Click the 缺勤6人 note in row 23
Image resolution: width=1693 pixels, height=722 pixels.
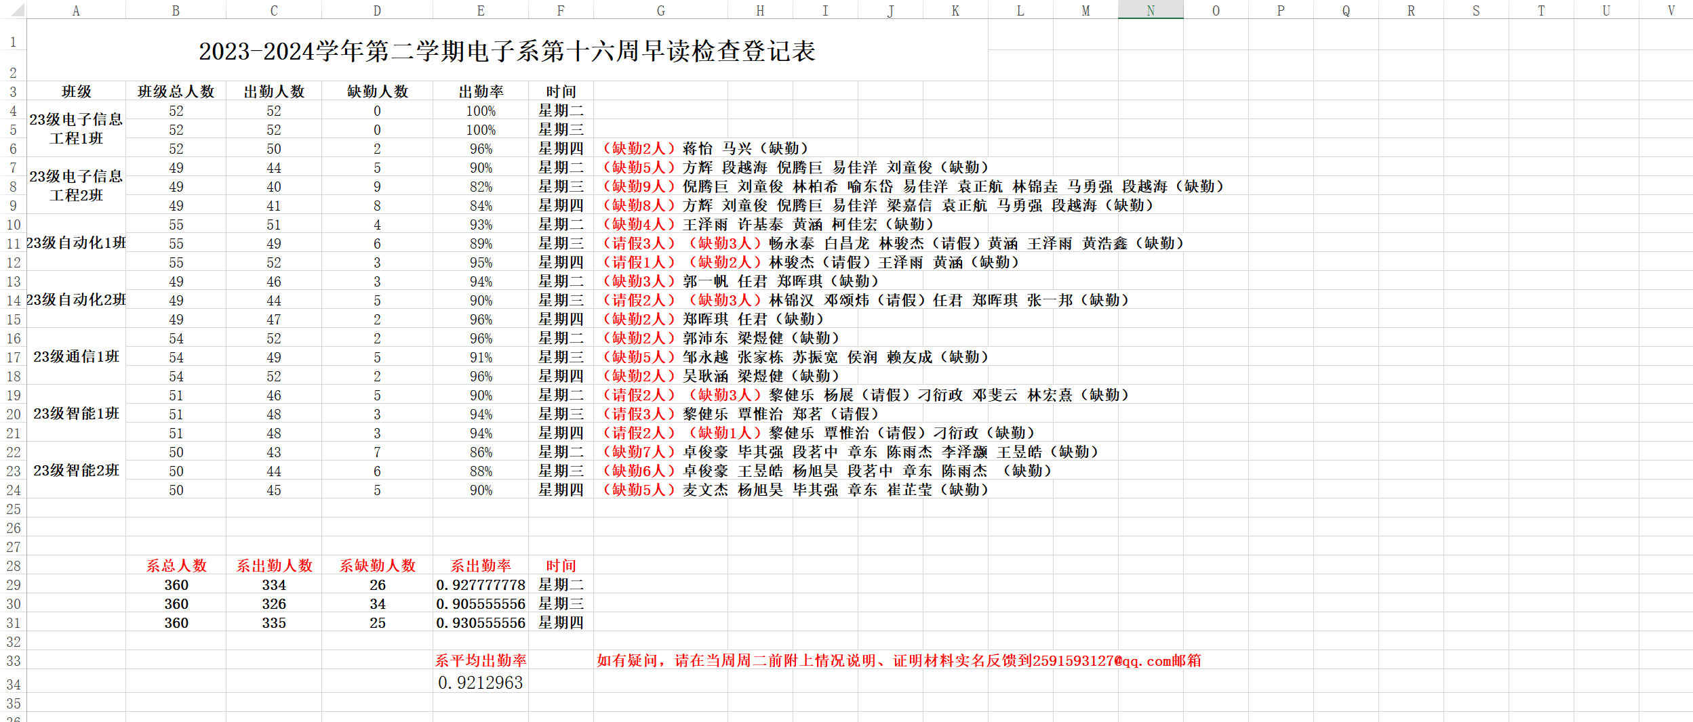click(826, 471)
